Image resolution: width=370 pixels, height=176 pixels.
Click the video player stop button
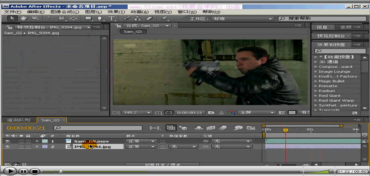coord(35,171)
